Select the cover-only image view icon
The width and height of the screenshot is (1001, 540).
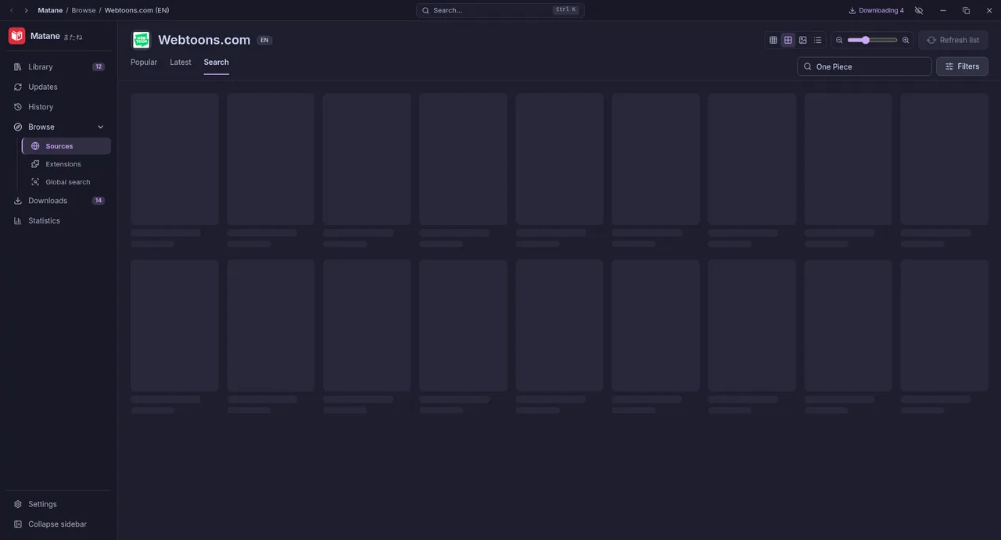tap(803, 40)
